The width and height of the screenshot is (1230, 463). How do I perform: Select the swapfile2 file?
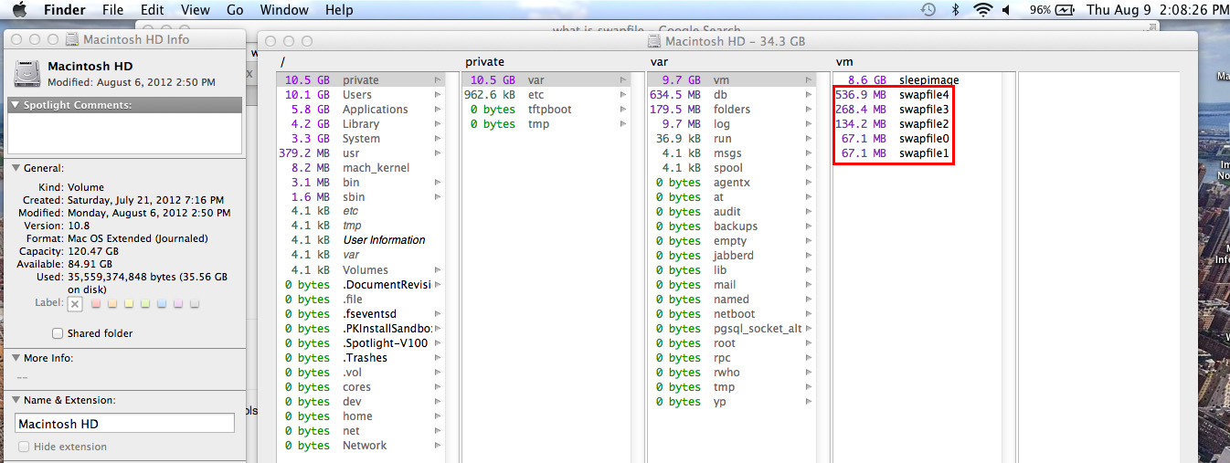(917, 124)
